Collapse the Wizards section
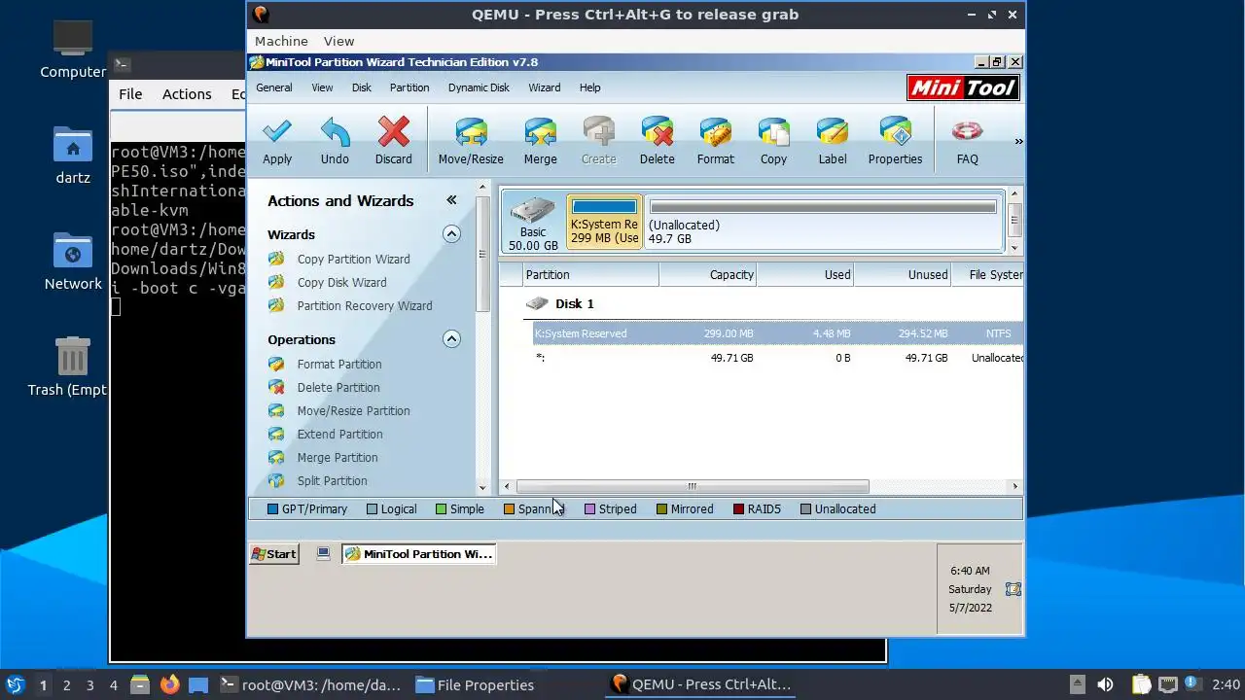 pyautogui.click(x=451, y=234)
